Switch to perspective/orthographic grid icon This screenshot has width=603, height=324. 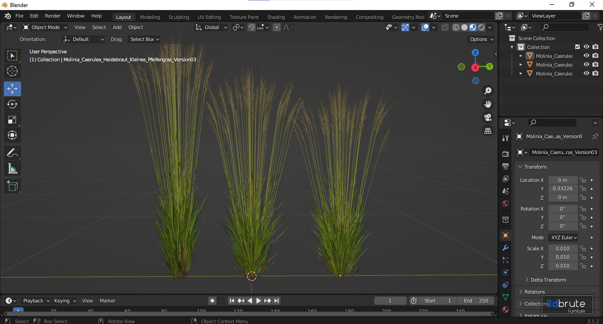(488, 131)
